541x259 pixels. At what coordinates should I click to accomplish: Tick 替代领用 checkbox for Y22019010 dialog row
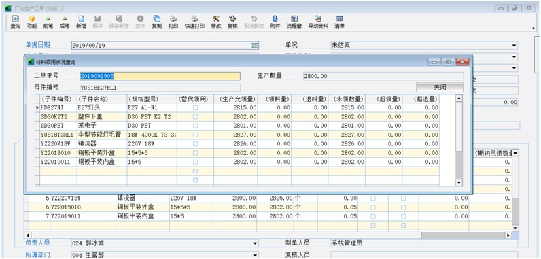[x=195, y=153]
